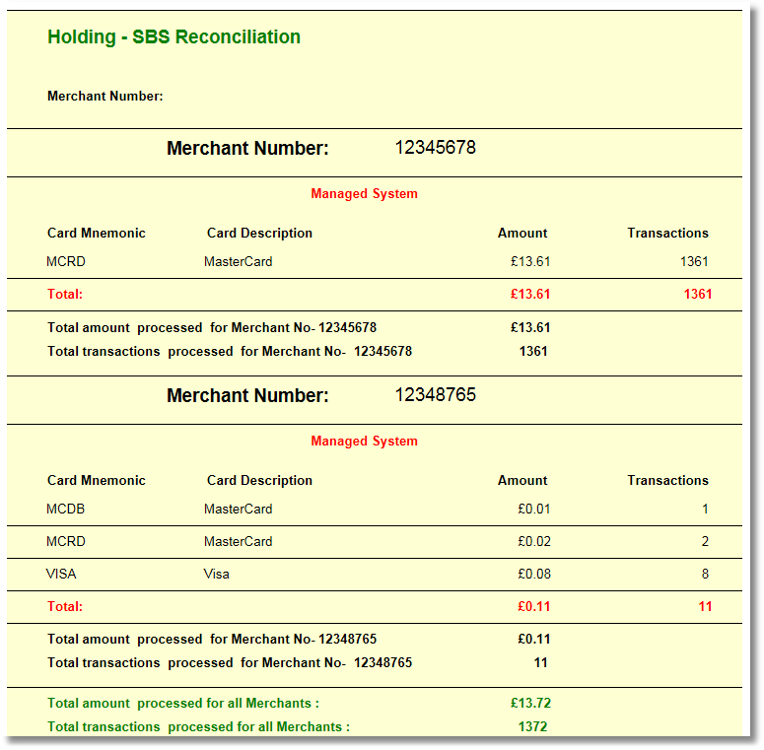Click the Visa card description cell

(217, 575)
